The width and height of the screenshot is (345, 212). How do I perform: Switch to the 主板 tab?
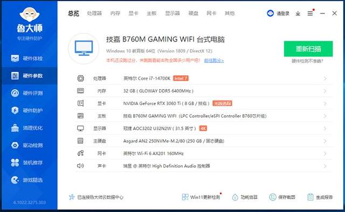(151, 13)
